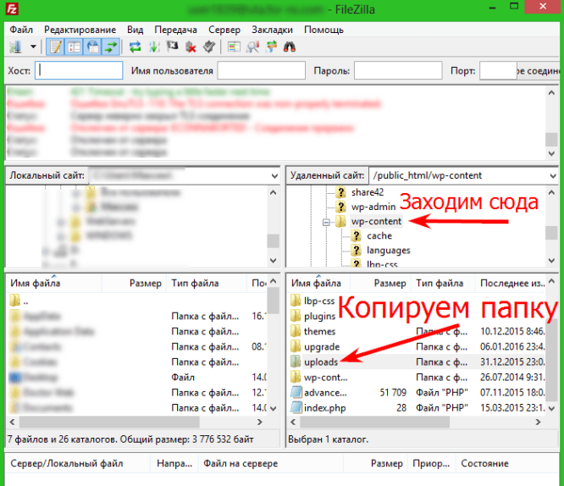This screenshot has width=564, height=486.
Task: Select share42 folder in remote tree
Action: tap(368, 192)
